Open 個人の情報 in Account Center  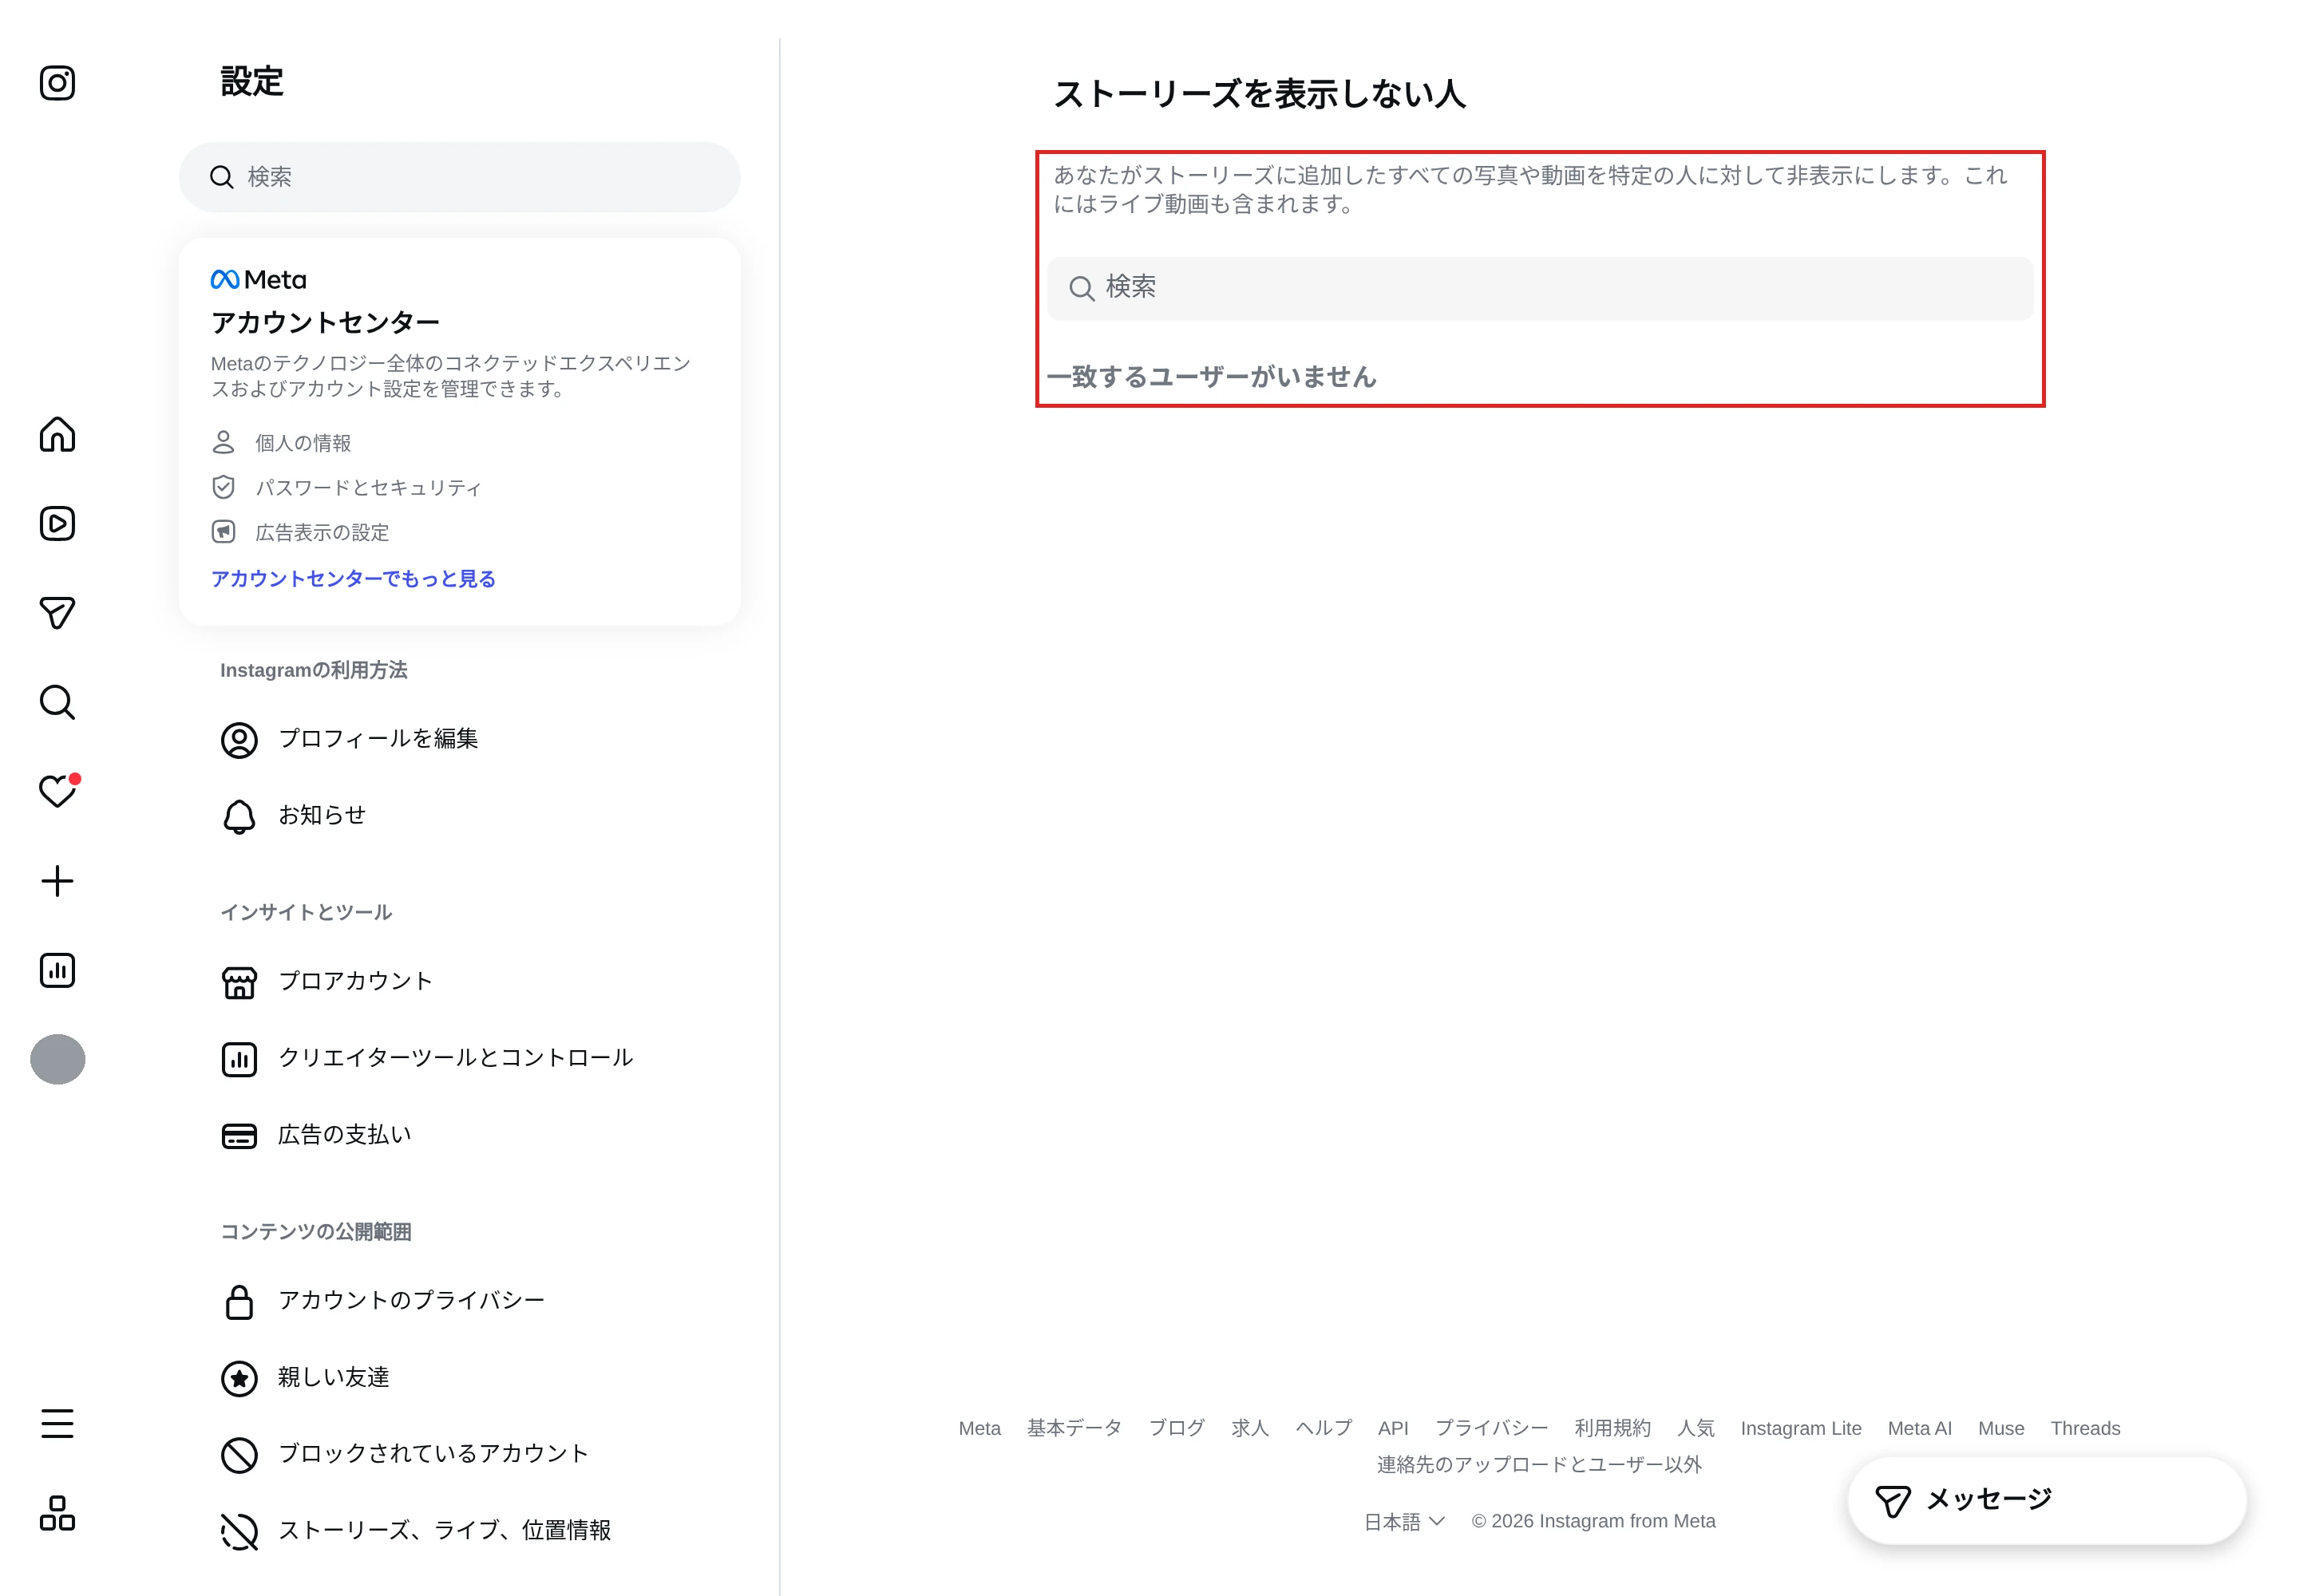[x=281, y=442]
